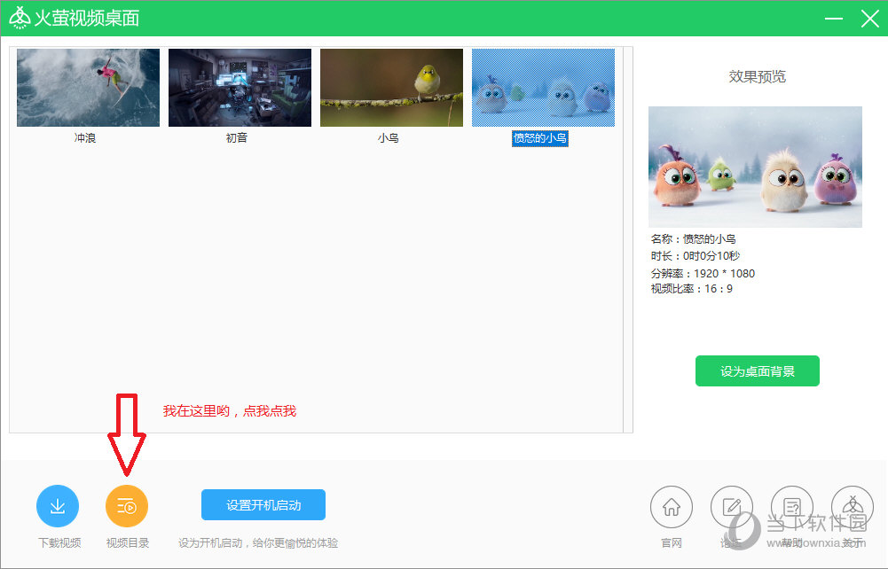Click the 名称：愤怒的小鸟 text
Viewport: 888px width, 569px height.
pos(693,239)
